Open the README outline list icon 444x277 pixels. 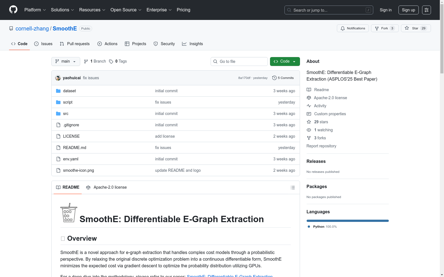(293, 188)
